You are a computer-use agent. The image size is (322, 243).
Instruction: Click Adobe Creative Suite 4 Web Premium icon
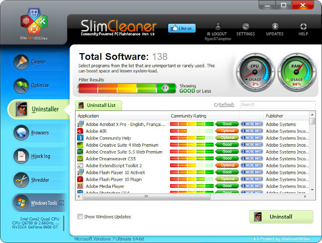pyautogui.click(x=80, y=145)
